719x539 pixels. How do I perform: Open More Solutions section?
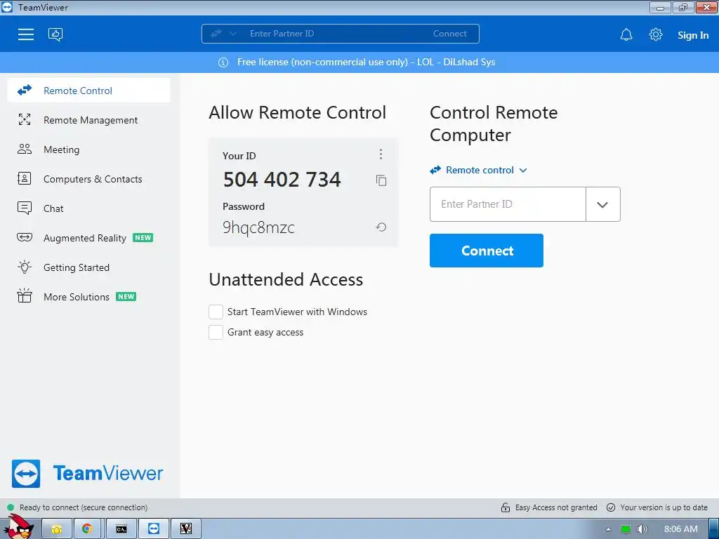(89, 297)
